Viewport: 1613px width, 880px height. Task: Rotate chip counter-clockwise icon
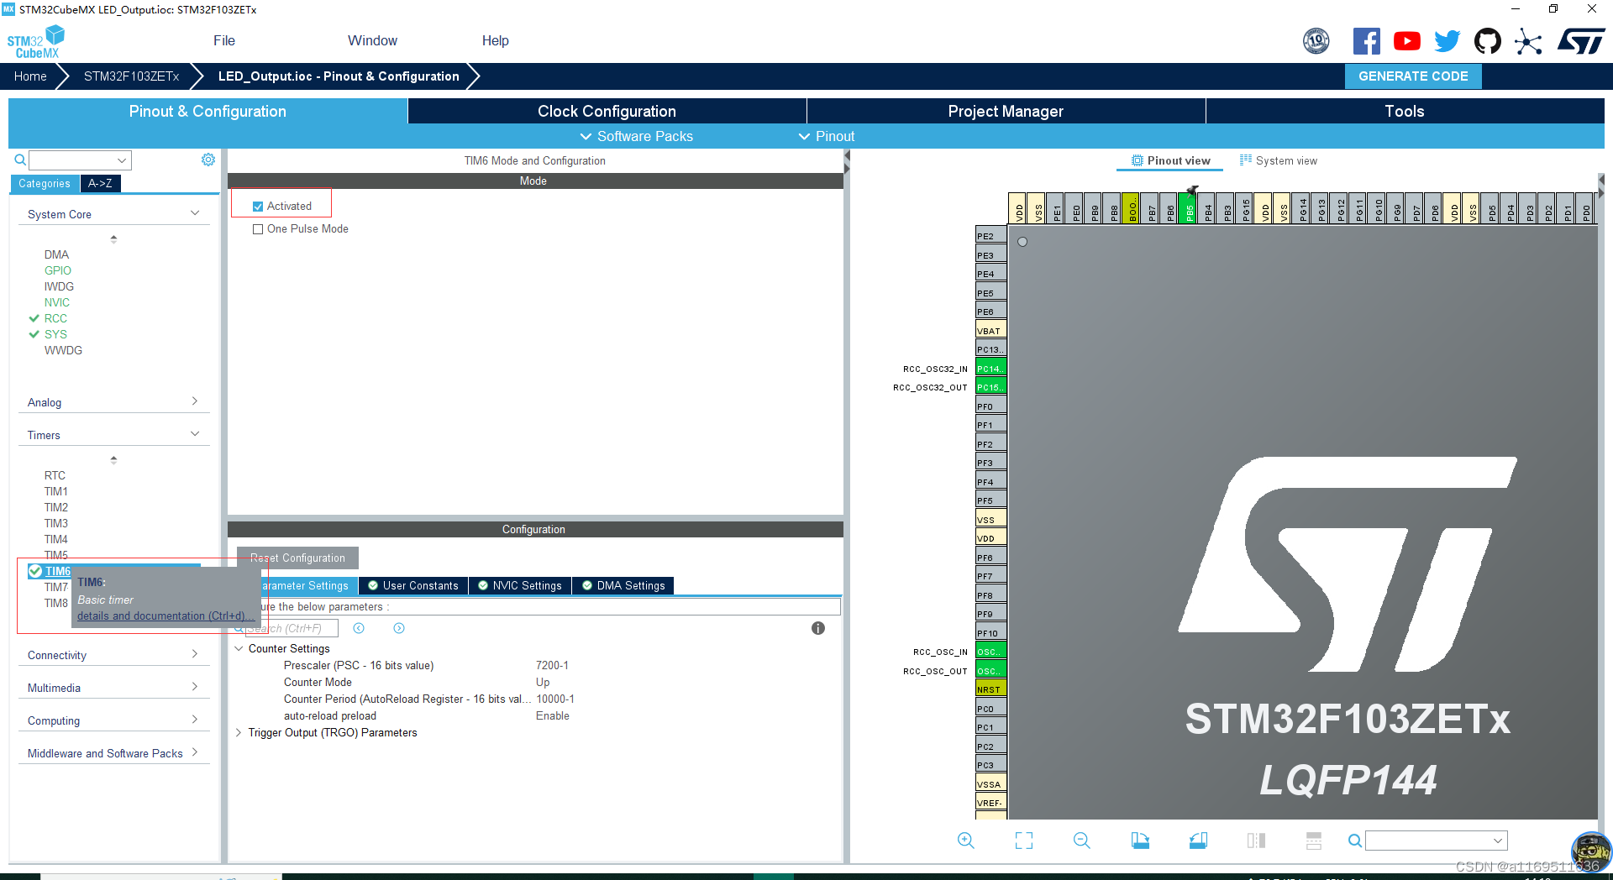click(1198, 841)
